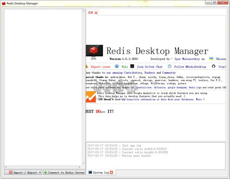
Task: Click left arrow of horizontal scrollbar
Action: pos(6,167)
